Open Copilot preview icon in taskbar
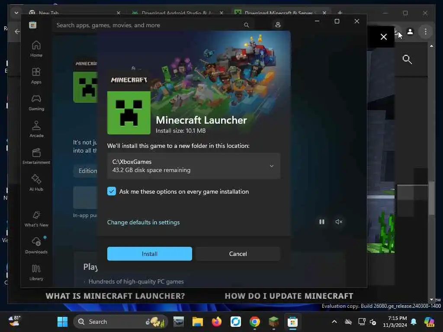The width and height of the screenshot is (443, 332). click(429, 322)
